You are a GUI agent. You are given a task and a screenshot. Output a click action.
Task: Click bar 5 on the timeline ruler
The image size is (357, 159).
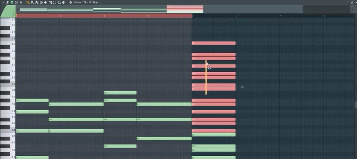(x=192, y=16)
